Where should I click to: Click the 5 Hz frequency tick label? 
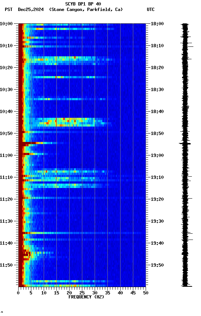(31, 293)
